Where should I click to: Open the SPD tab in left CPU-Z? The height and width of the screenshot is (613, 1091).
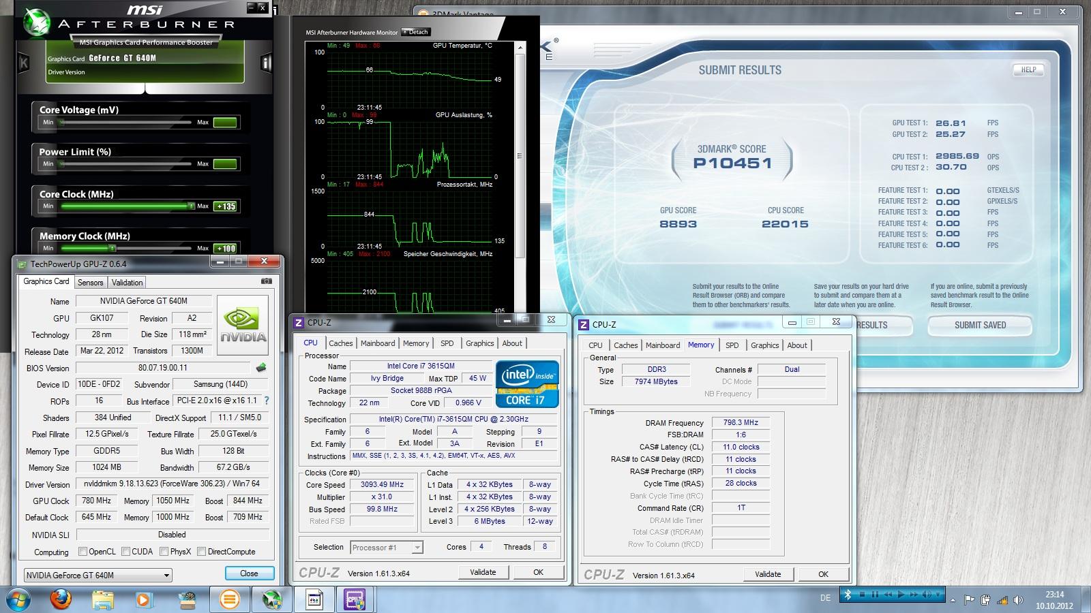coord(447,343)
